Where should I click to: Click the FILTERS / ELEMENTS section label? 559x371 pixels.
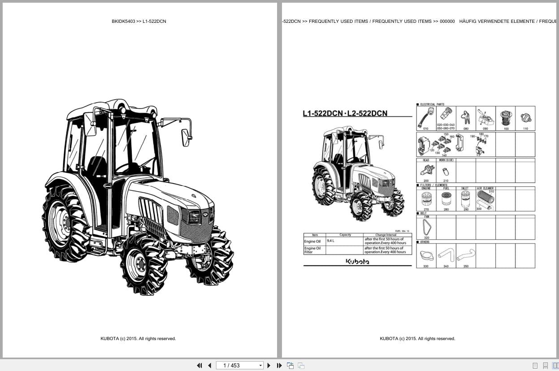pos(433,185)
